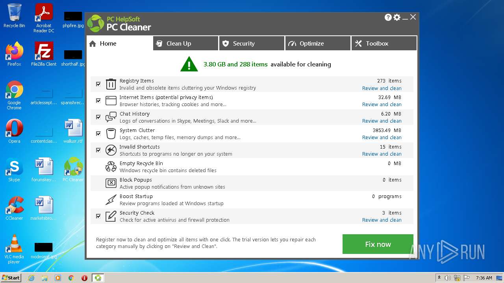Open PC Cleaner settings gear

point(397,17)
